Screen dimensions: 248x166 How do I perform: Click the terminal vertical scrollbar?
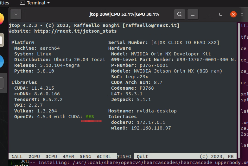239,90
